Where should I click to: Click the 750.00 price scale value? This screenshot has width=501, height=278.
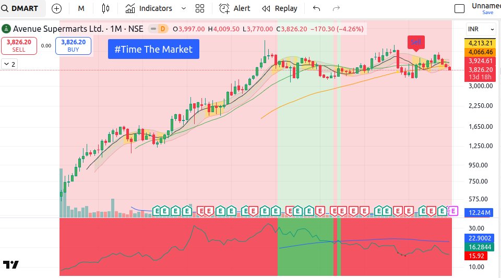coord(478,182)
